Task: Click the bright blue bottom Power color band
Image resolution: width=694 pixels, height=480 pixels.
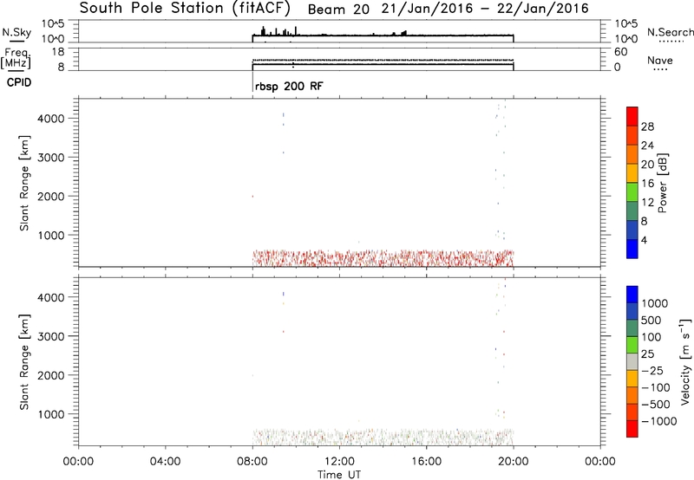Action: coord(632,249)
